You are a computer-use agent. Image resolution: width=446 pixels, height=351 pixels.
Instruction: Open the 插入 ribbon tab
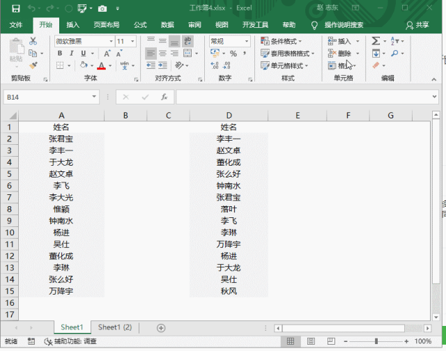coord(72,24)
